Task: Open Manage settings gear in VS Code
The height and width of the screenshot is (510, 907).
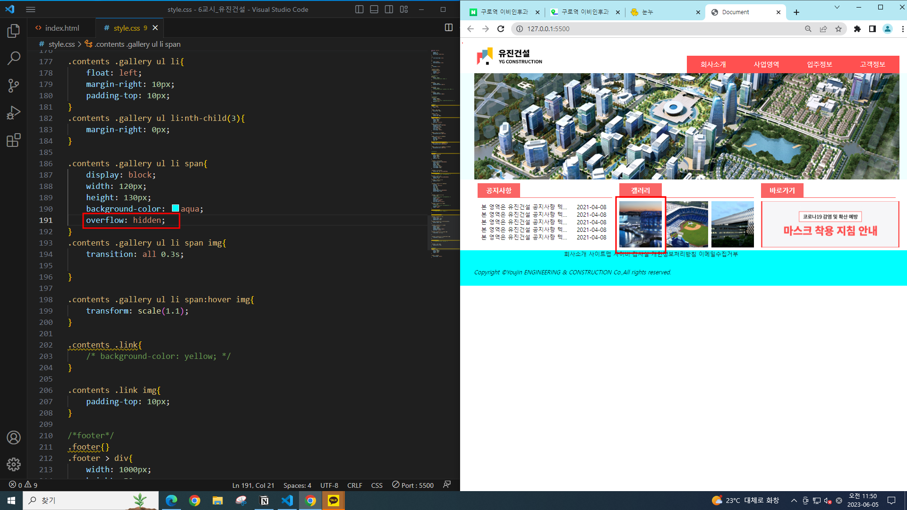Action: click(x=14, y=465)
